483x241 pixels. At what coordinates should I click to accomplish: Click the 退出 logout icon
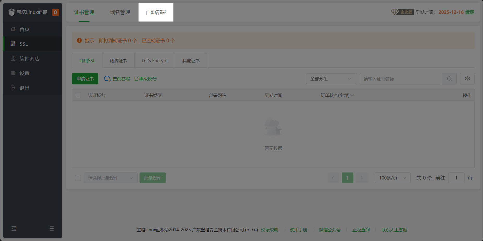13,88
